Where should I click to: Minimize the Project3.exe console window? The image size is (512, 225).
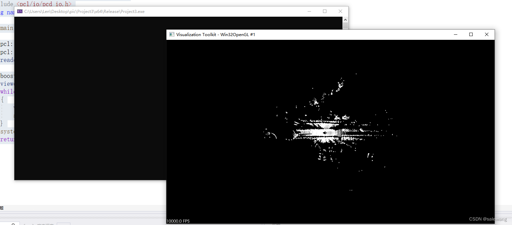coord(309,11)
